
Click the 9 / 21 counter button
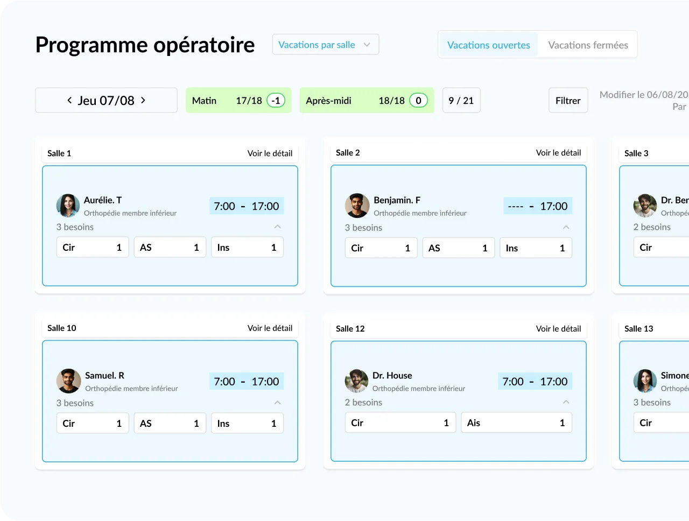[461, 100]
